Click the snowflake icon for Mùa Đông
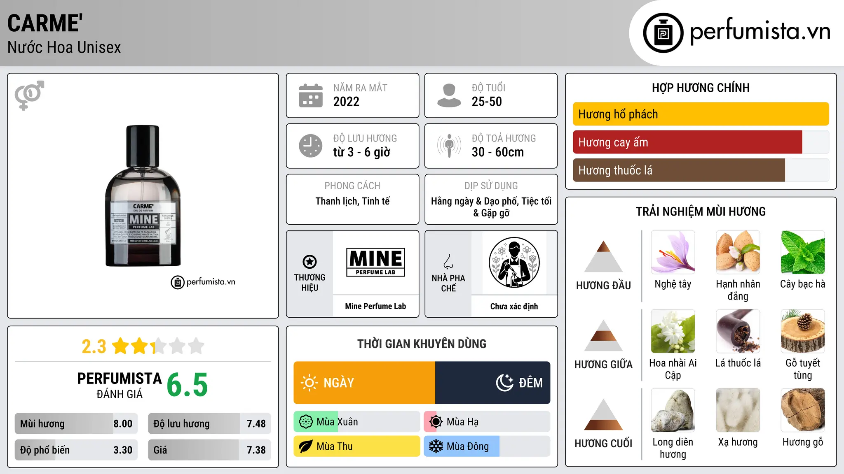Viewport: 844px width, 474px height. [x=436, y=446]
